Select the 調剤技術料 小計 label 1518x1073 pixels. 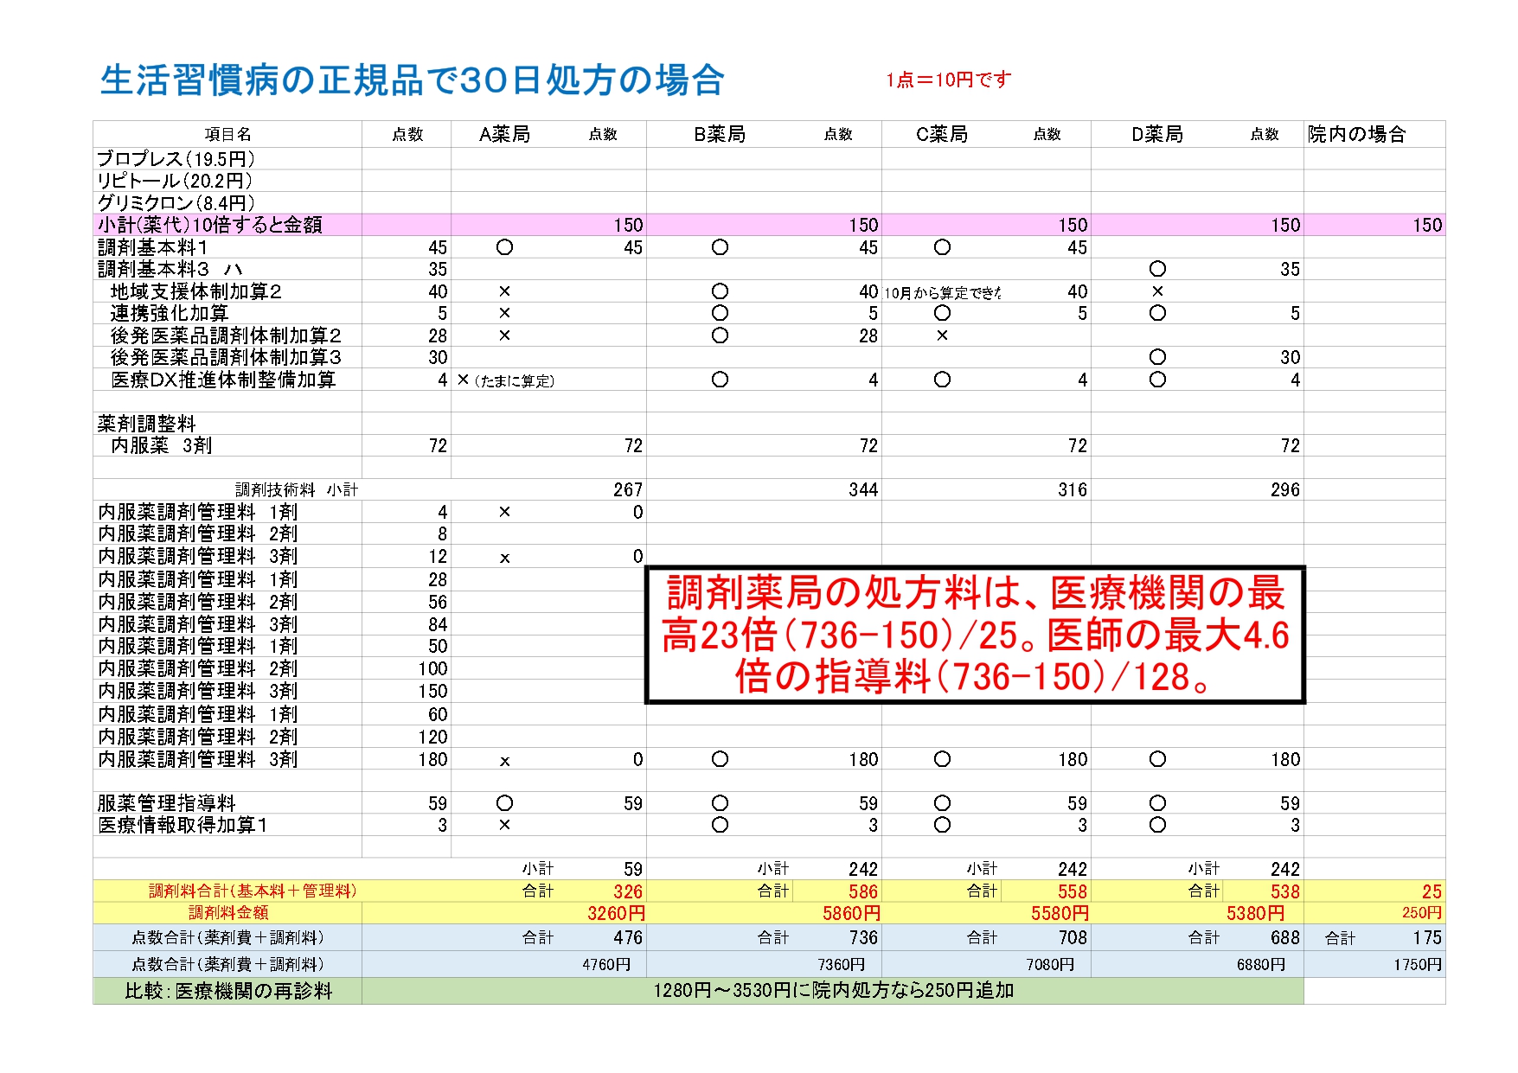(x=297, y=490)
